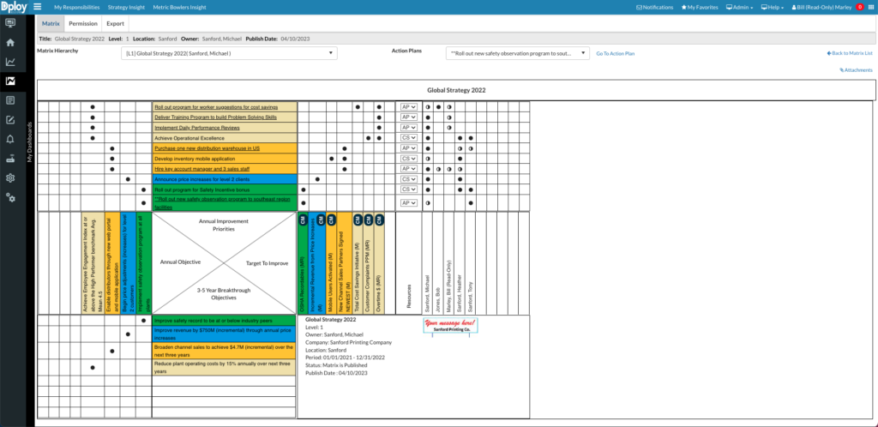878x427 pixels.
Task: Expand the Matrix Hierarchy dropdown
Action: pyautogui.click(x=229, y=53)
